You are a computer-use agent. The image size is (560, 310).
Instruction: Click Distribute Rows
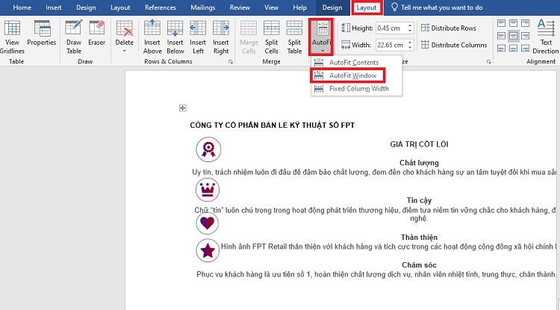click(449, 28)
